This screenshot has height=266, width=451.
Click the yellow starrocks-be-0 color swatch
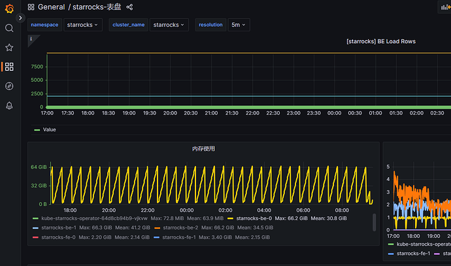coord(230,218)
